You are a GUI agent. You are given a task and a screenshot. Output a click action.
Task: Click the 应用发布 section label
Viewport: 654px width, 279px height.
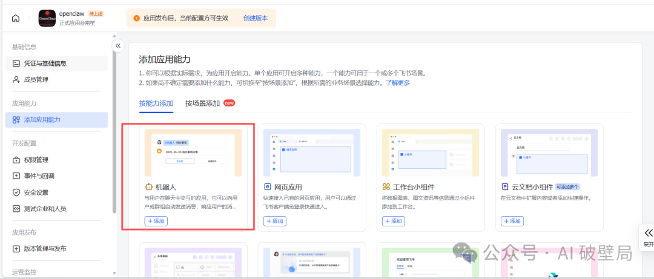[24, 232]
